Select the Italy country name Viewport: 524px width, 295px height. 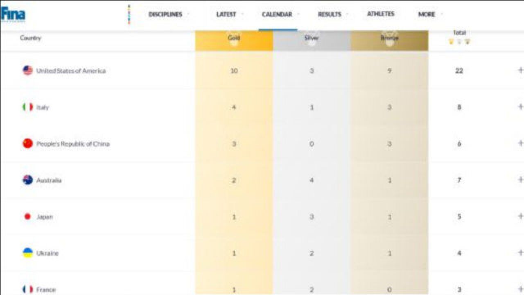(43, 107)
